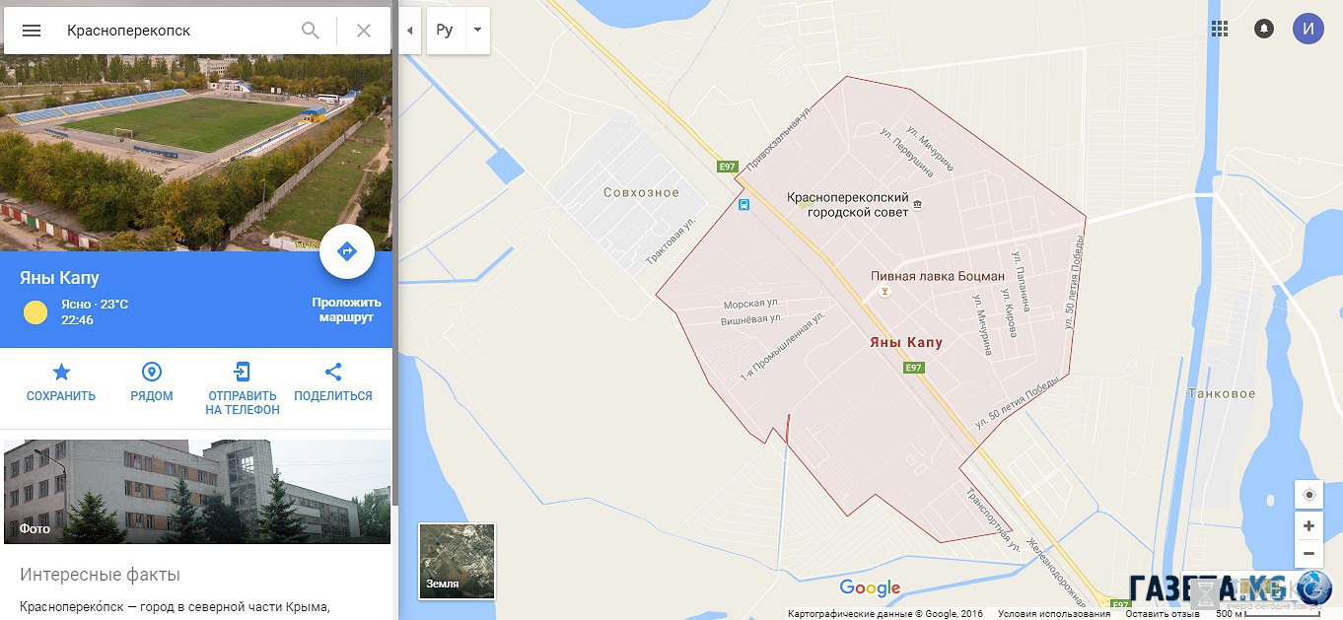Select the Ру input tools button
1343x620 pixels.
445,31
